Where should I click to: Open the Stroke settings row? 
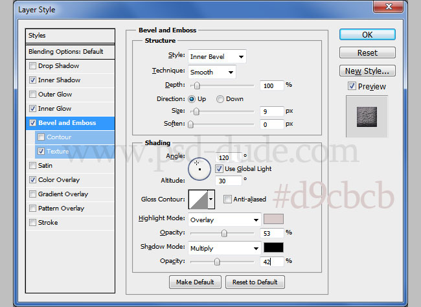70,222
